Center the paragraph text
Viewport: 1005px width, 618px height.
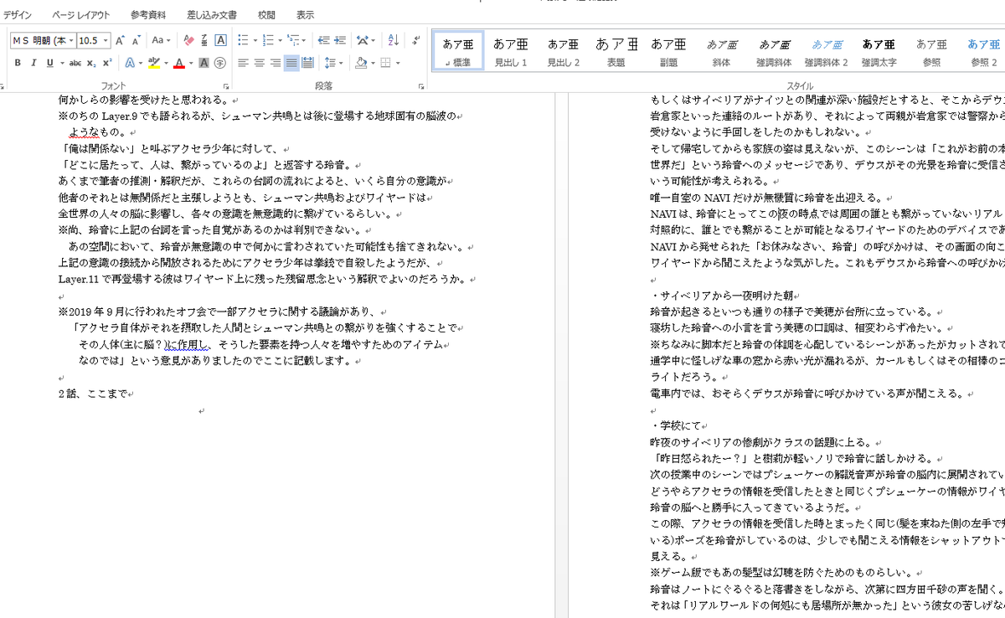point(259,63)
